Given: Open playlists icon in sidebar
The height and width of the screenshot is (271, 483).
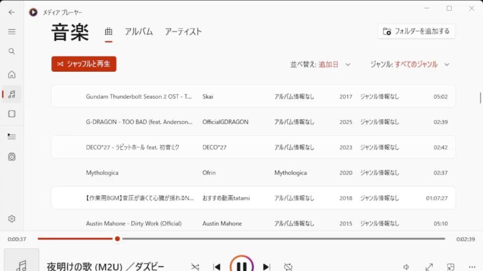Looking at the screenshot, I should [x=12, y=157].
